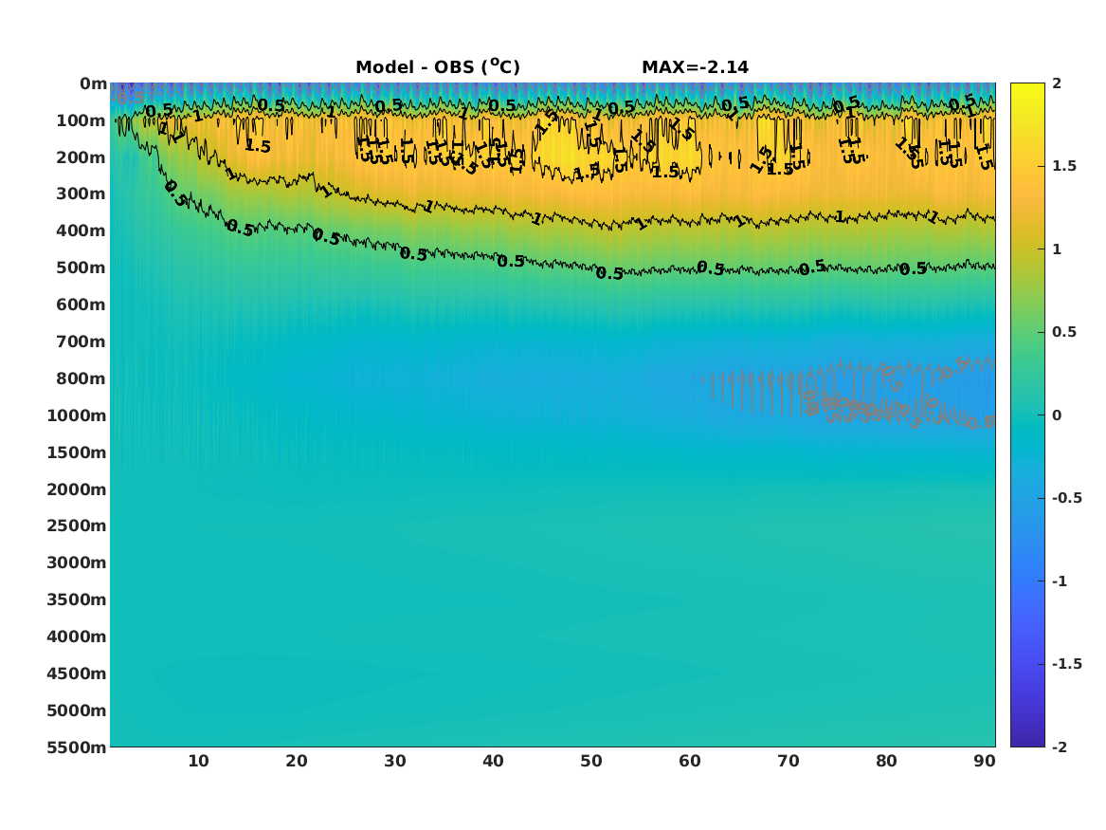Click the colorbar tick label "-2"
The image size is (1106, 830).
click(1060, 747)
